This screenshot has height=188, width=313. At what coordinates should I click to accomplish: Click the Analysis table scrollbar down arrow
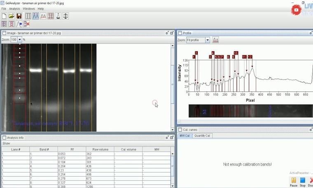coord(173,186)
